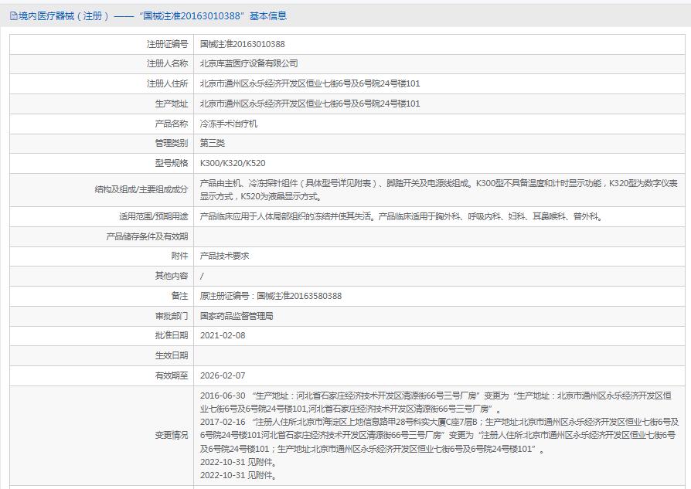Screen dimensions: 691x489
Task: Click the label '产品储存条件及有效期'
Action: pyautogui.click(x=147, y=236)
